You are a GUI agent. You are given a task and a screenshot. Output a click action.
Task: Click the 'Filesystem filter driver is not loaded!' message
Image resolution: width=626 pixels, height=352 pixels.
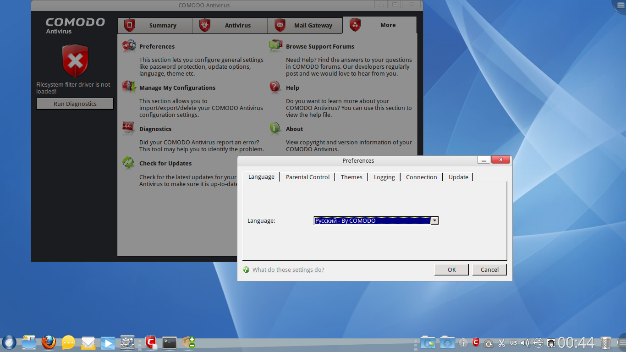[73, 88]
